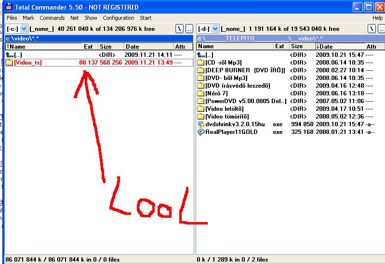Click the dvdshrinkv3.2.0.15hu file icon

click(201, 124)
